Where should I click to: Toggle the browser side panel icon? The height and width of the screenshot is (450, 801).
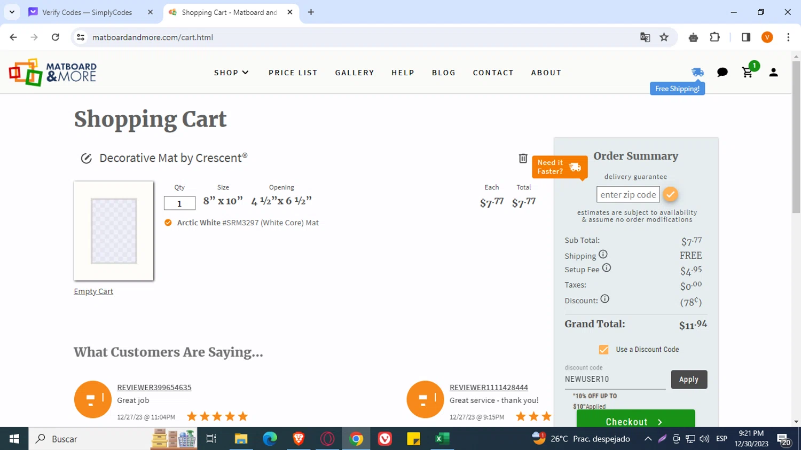pyautogui.click(x=746, y=37)
